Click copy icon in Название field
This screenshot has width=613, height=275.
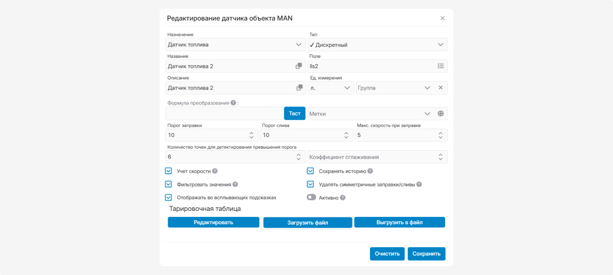click(299, 66)
